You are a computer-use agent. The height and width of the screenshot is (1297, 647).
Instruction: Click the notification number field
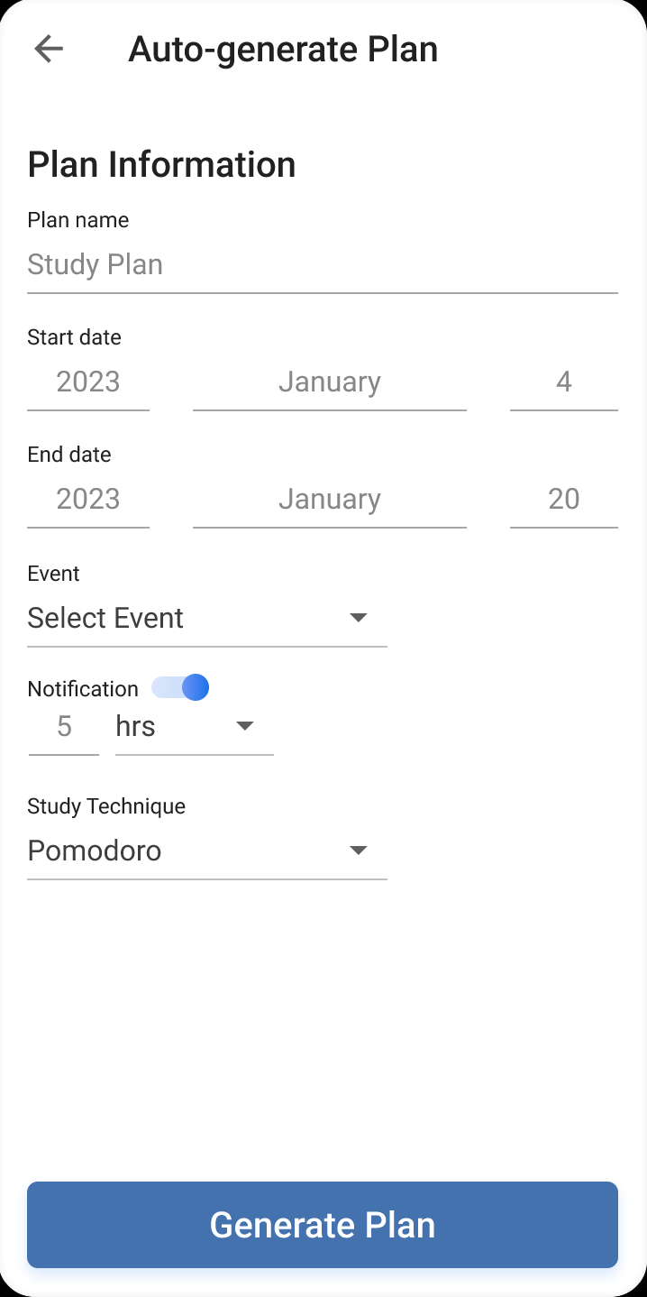pos(64,727)
